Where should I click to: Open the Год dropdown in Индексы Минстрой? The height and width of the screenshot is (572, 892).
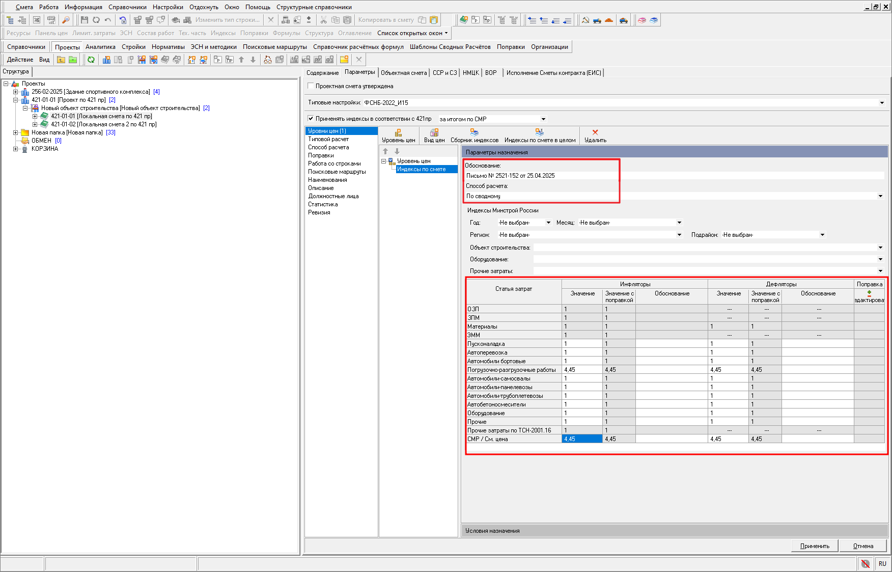[x=548, y=223]
